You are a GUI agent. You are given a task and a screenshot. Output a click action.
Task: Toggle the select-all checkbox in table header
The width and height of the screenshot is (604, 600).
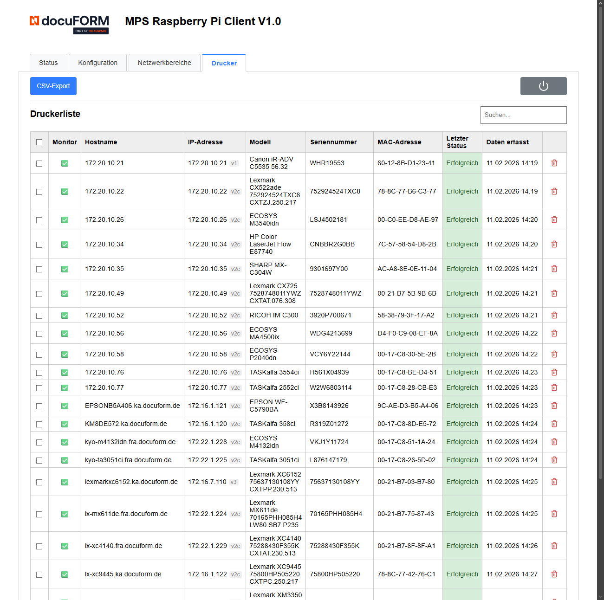pyautogui.click(x=39, y=142)
